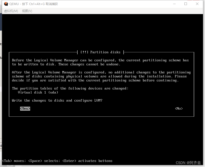Click the QEMU Ctrl+Alt+G capture title text
Viewport: 205px width, 167px height.
click(33, 4)
